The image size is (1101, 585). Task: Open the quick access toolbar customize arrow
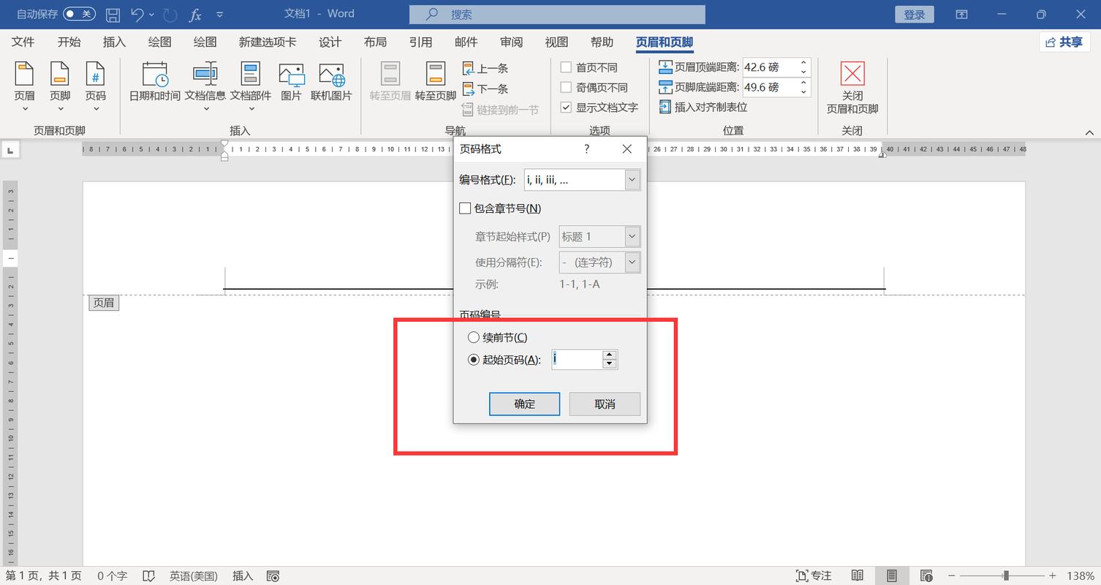click(220, 14)
